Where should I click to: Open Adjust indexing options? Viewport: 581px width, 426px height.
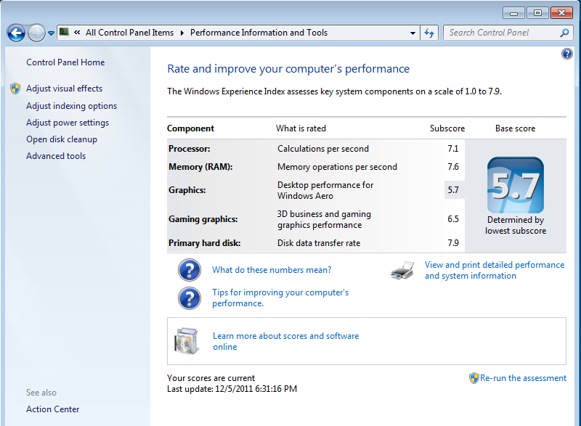(71, 106)
